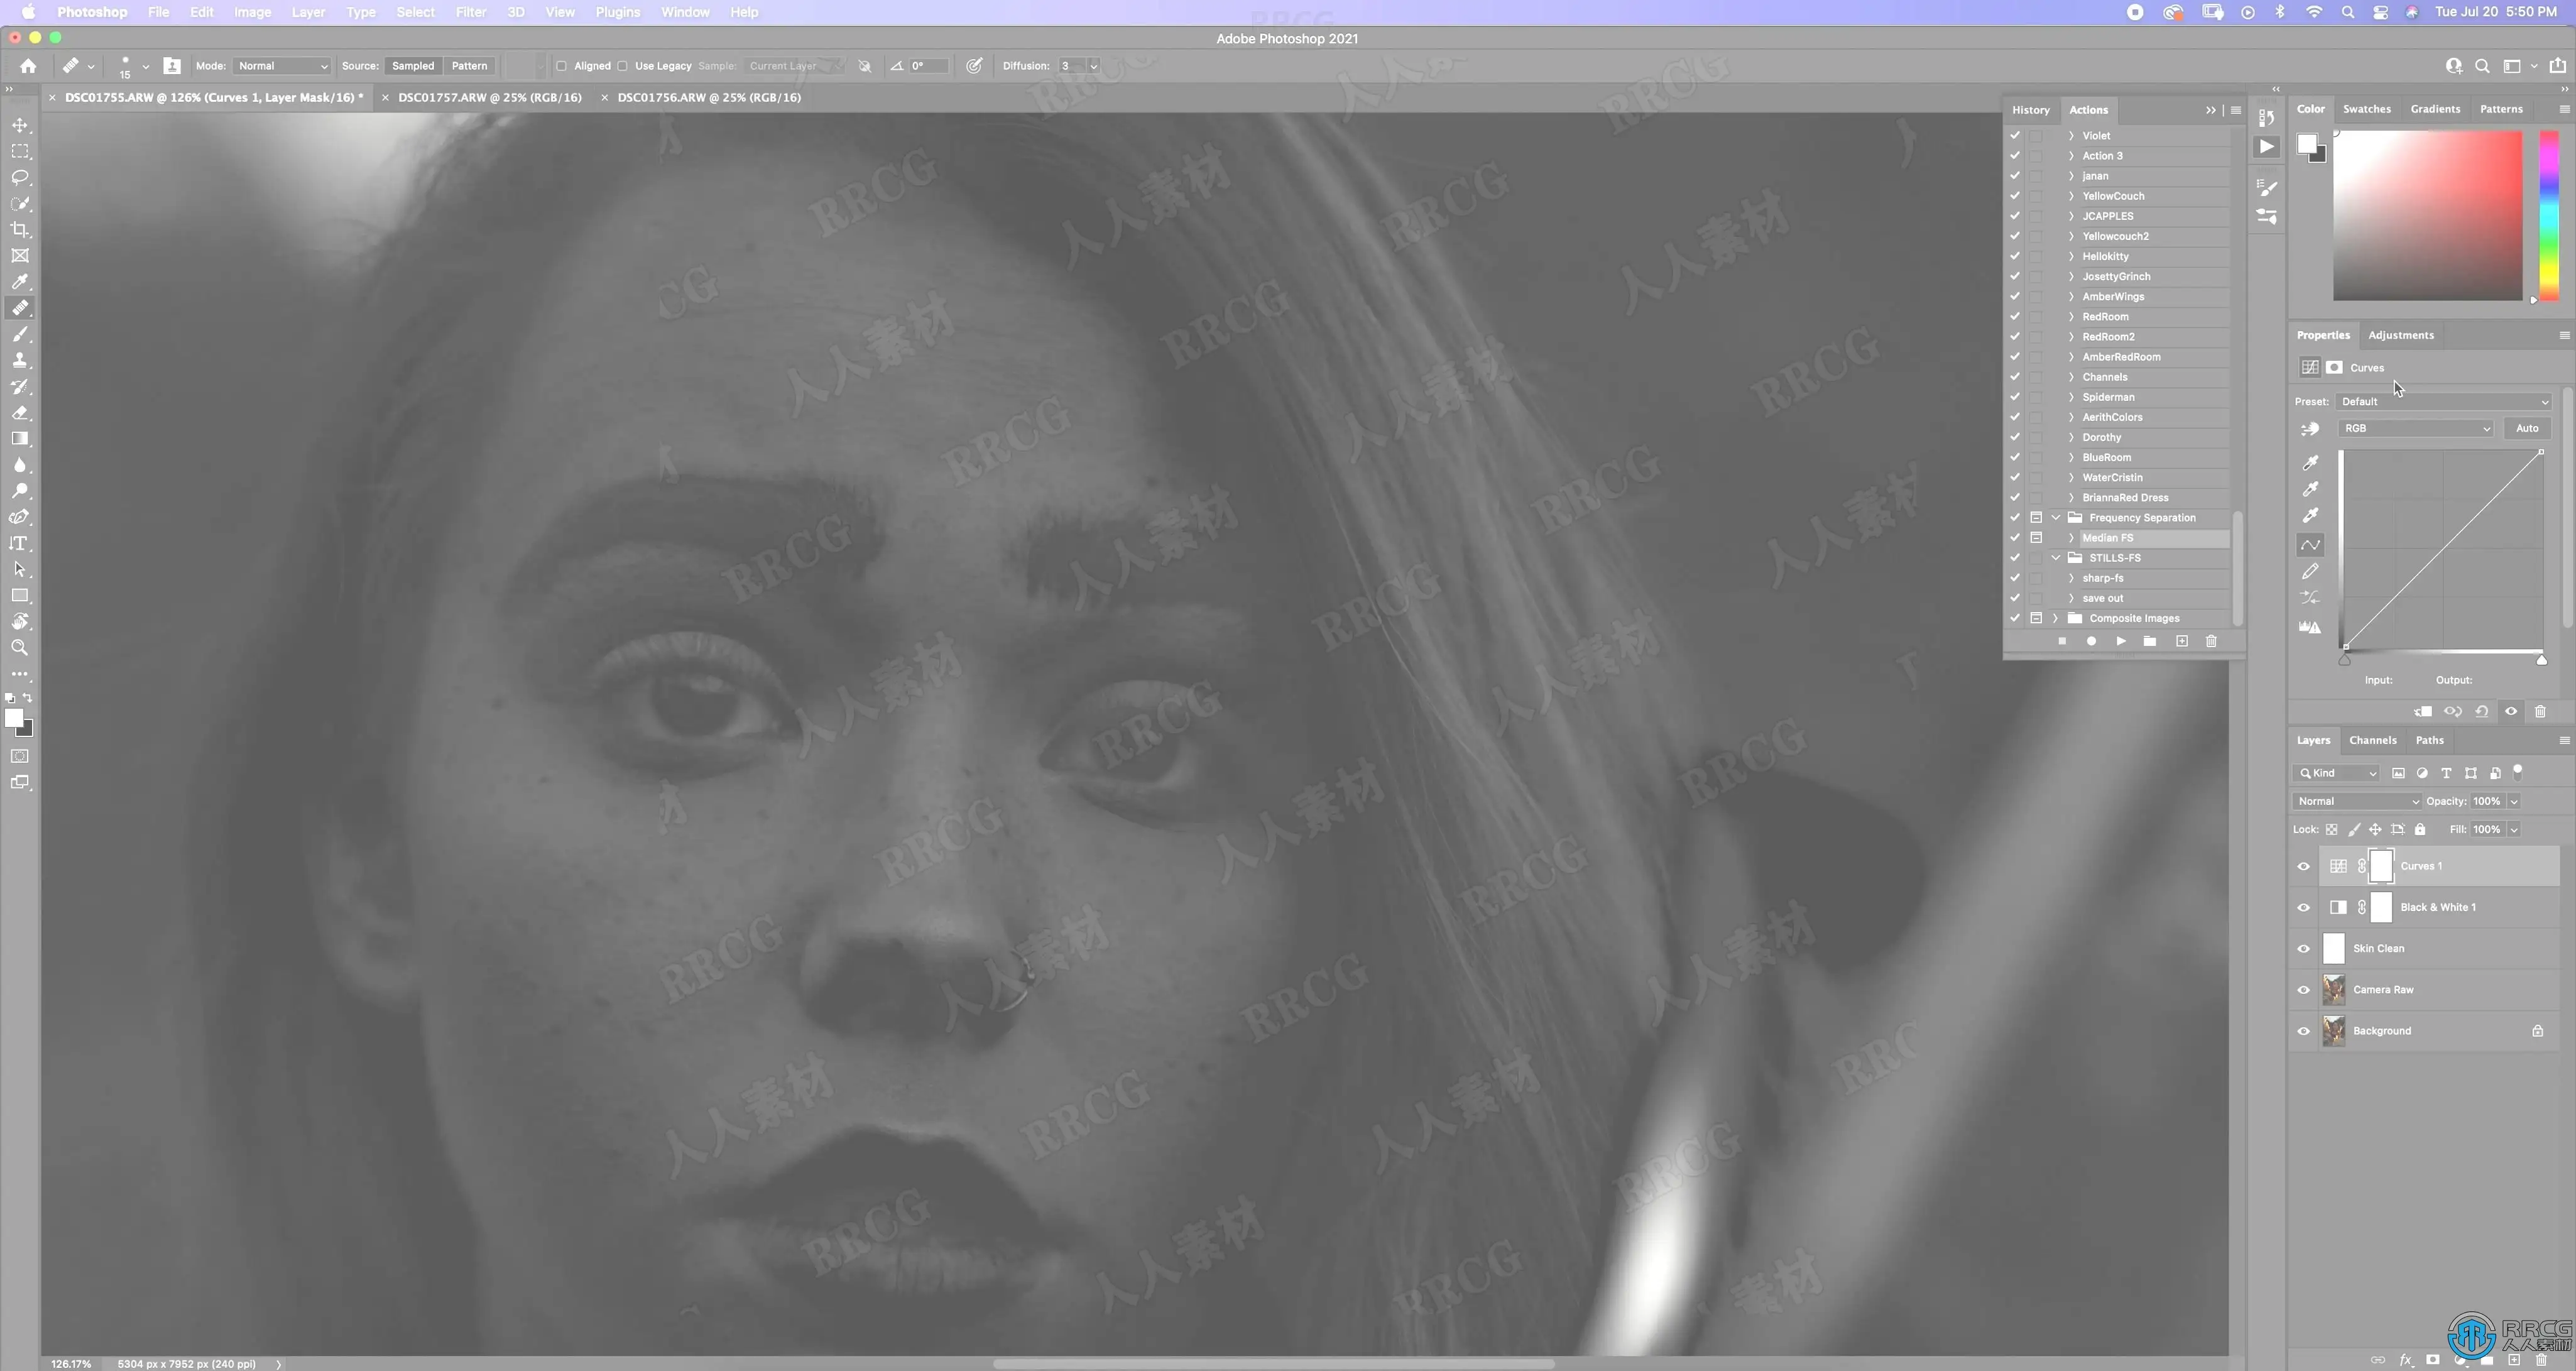2576x1371 pixels.
Task: Select the Crop tool
Action: (20, 230)
